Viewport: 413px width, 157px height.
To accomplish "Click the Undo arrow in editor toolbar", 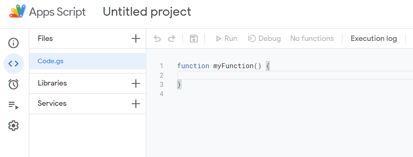I will pos(157,39).
